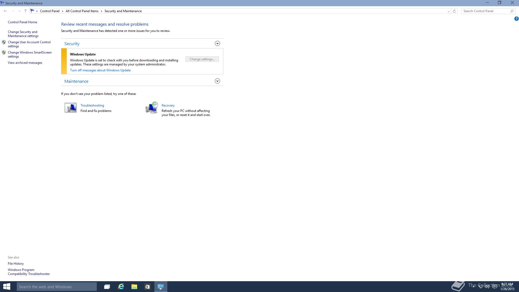The width and height of the screenshot is (519, 292).
Task: Expand breadcrumb arrow before Control Panel
Action: [x=37, y=11]
